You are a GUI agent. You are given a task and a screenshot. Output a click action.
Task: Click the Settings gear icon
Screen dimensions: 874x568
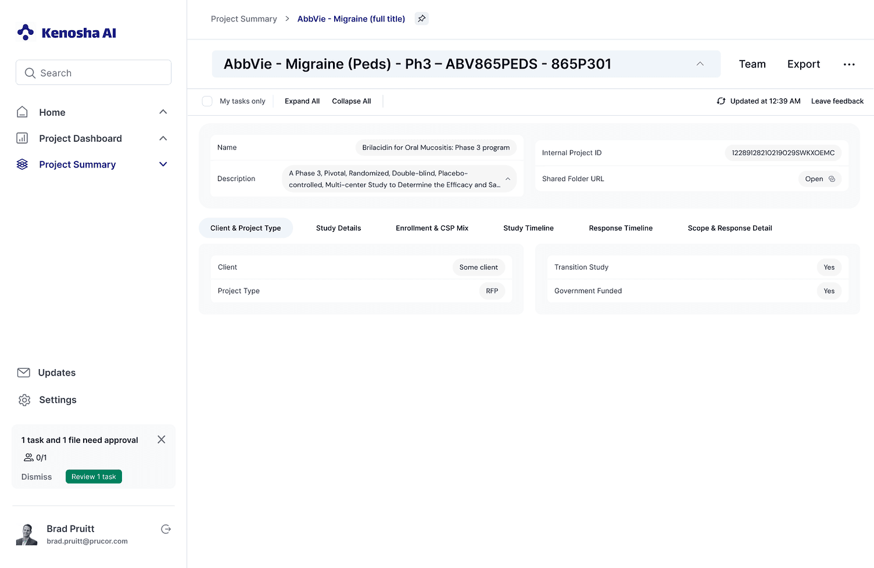click(24, 400)
